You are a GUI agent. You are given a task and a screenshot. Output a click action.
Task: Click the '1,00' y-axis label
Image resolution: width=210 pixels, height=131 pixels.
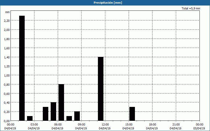click(x=7, y=75)
